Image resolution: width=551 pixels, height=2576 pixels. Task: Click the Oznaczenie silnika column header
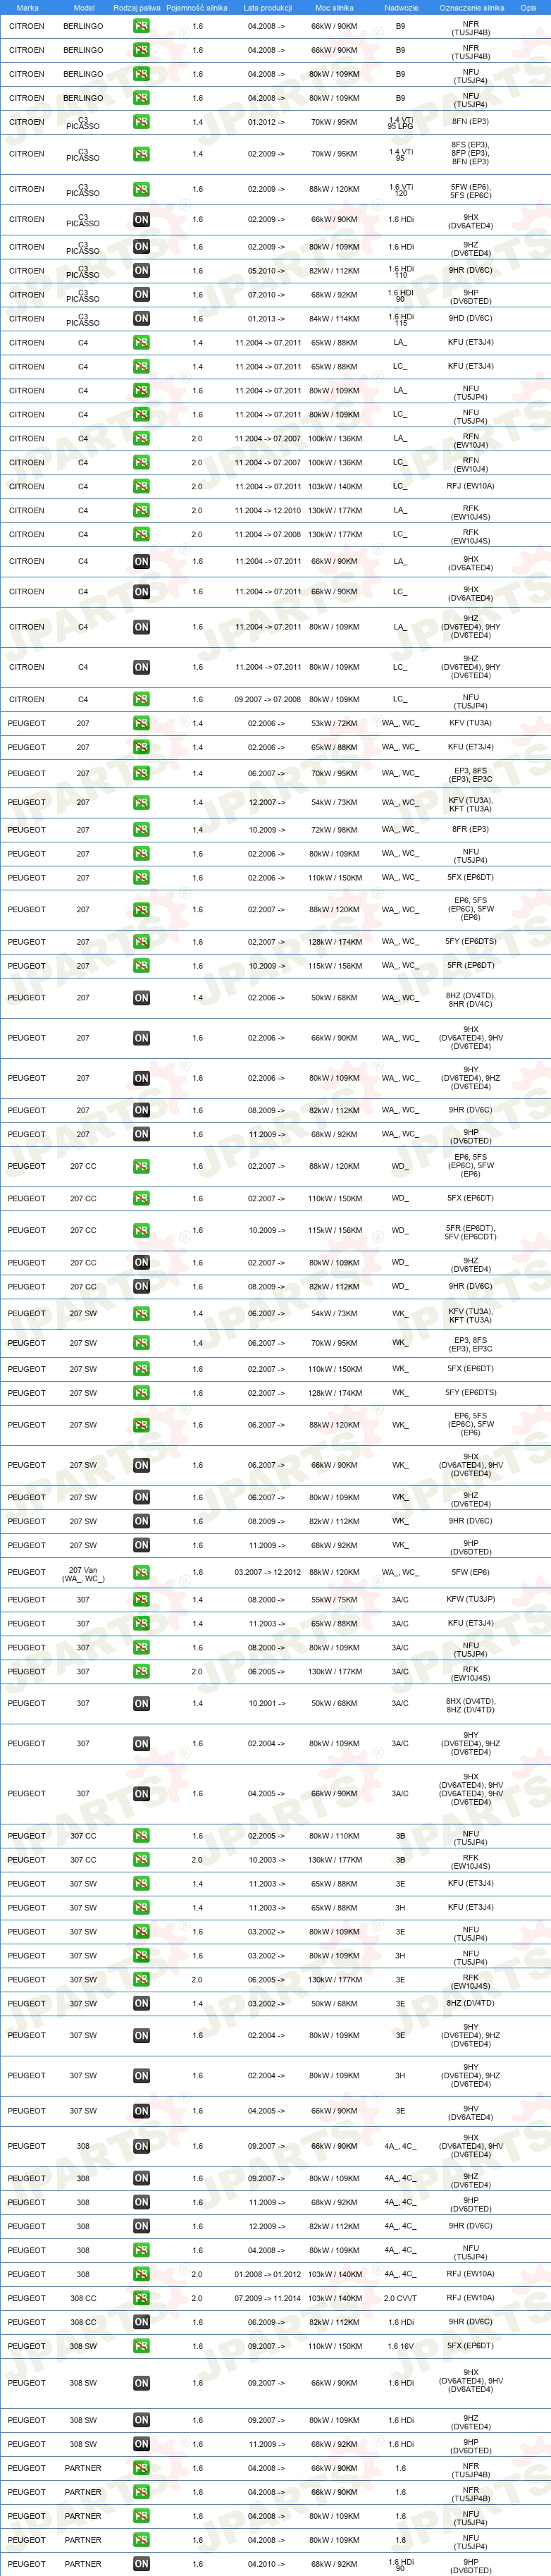tap(472, 8)
